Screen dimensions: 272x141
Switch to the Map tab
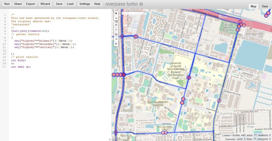pos(253,6)
